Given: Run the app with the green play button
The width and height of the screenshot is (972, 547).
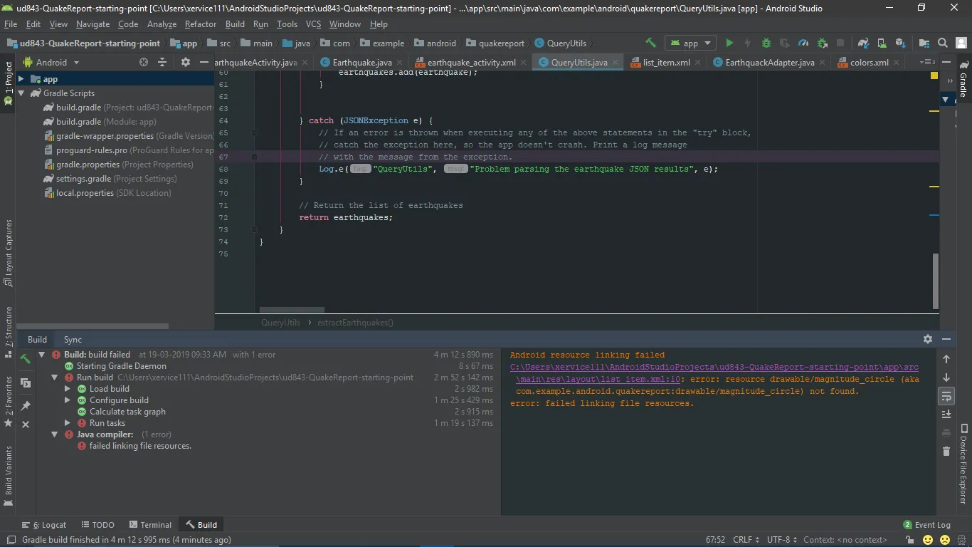Looking at the screenshot, I should tap(729, 43).
